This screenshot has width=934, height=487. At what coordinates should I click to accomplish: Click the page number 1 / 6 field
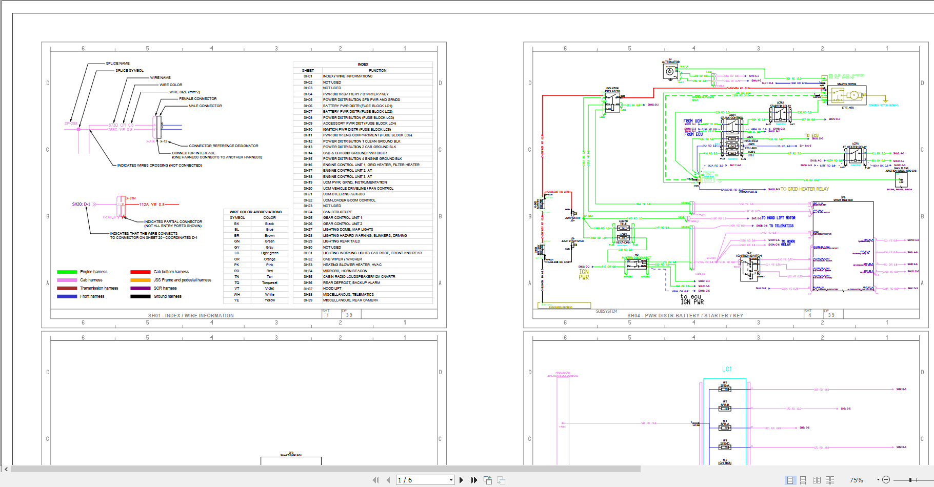coord(421,480)
